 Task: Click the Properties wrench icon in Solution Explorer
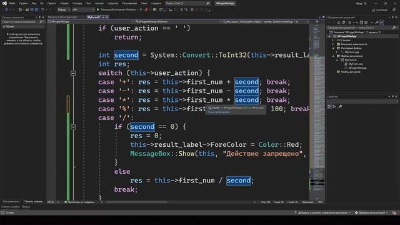tap(377, 22)
